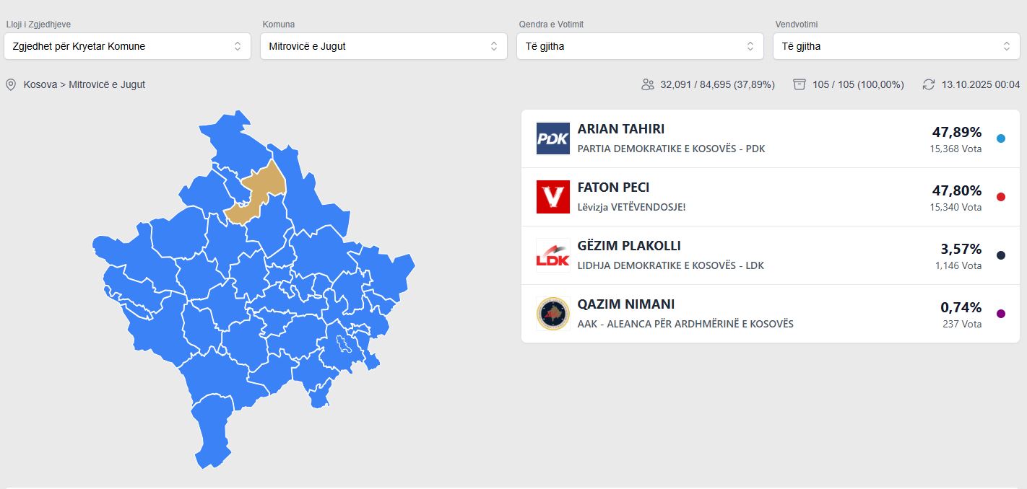1027x489 pixels.
Task: Select Mitrovicë e Jugut in breadcrumb
Action: [107, 84]
